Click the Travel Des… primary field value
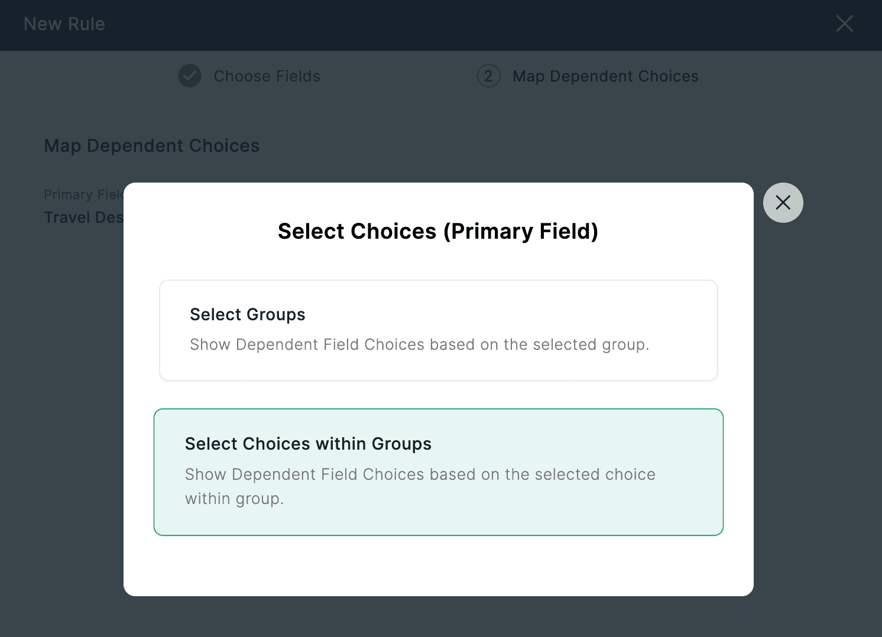882x637 pixels. (x=83, y=217)
